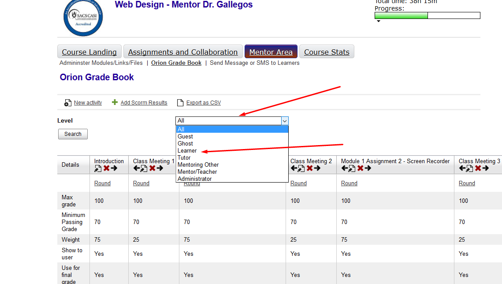Click the SACS CASI accredited logo
Screen dimensions: 502x284
[83, 18]
